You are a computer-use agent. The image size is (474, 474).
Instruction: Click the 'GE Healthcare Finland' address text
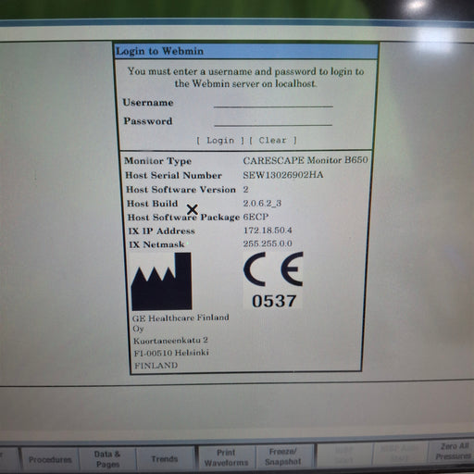(x=181, y=318)
